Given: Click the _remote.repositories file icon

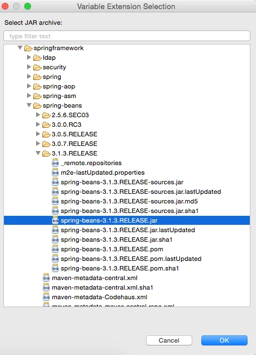Looking at the screenshot, I should 55,163.
